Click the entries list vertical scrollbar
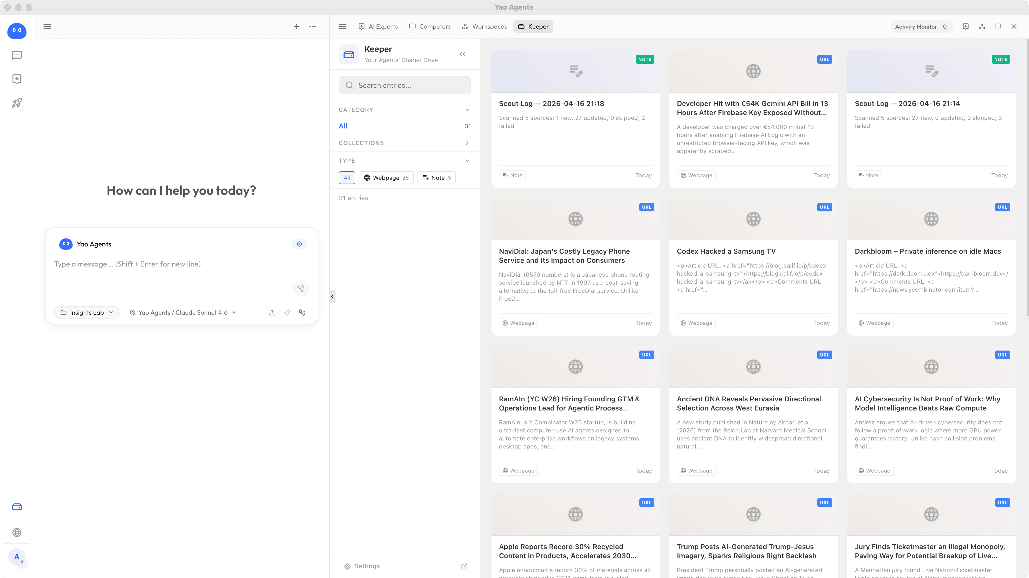The image size is (1029, 578). pyautogui.click(x=1027, y=177)
